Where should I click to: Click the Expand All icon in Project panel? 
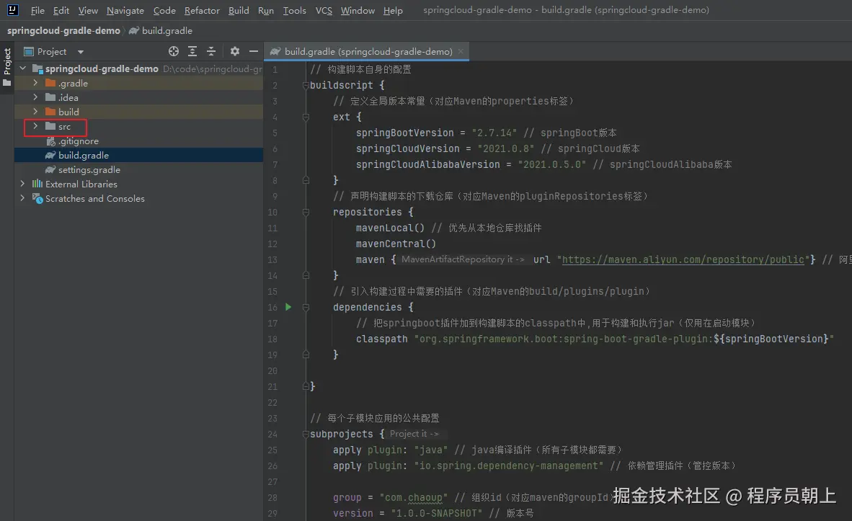coord(192,51)
